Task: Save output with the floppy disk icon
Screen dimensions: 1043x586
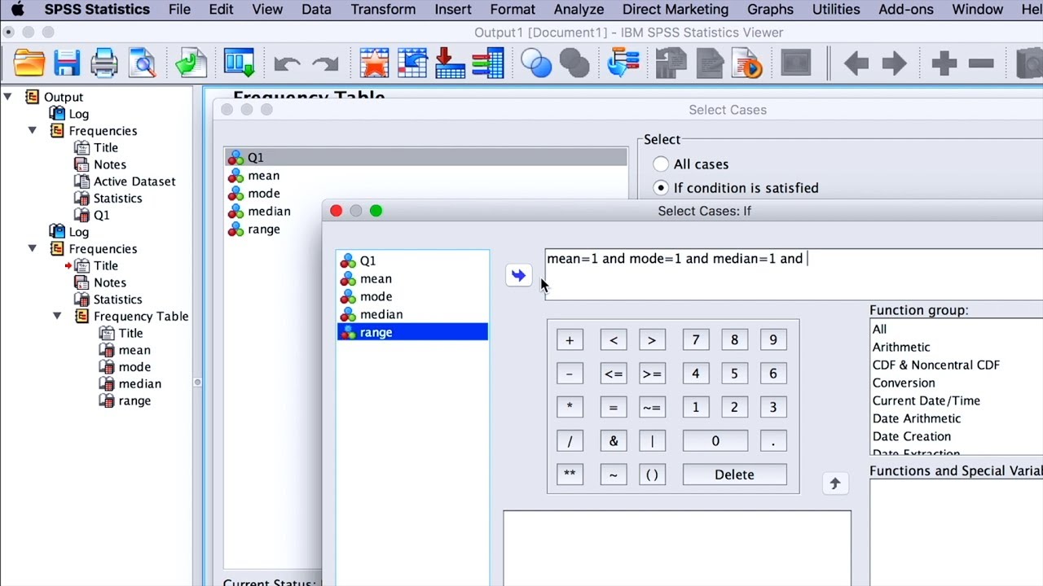Action: [67, 63]
